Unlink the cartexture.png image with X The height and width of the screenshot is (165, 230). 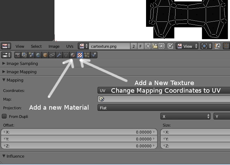coord(161,46)
